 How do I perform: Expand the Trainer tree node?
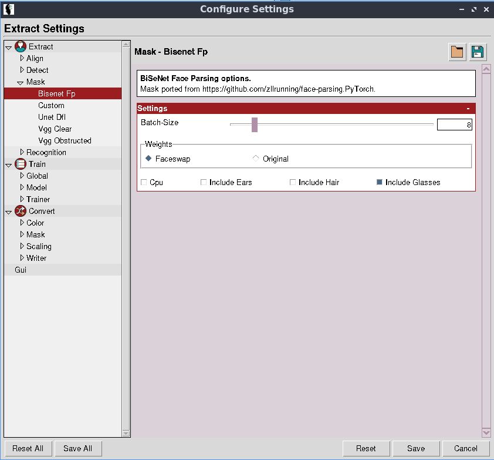[22, 199]
